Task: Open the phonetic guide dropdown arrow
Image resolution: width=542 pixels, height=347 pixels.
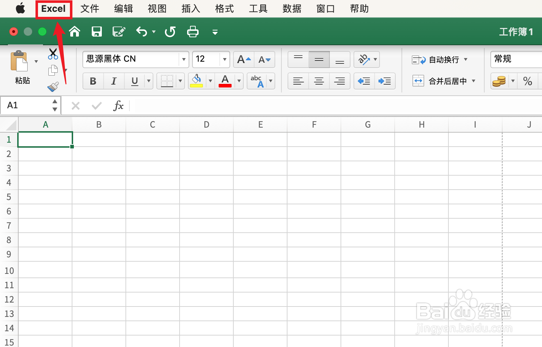Action: point(271,81)
